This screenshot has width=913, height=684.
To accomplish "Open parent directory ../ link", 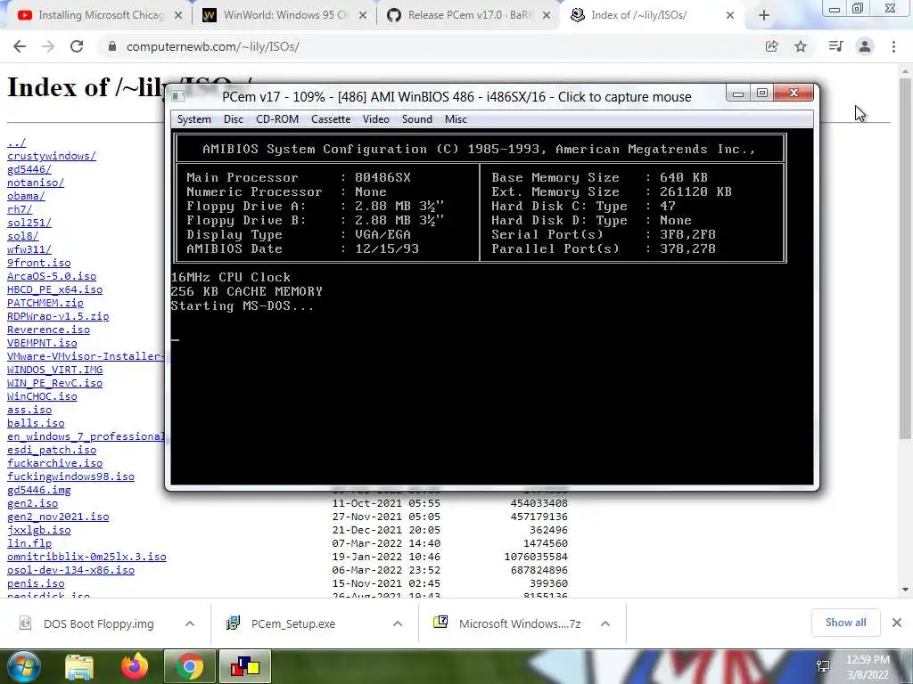I will (x=16, y=142).
